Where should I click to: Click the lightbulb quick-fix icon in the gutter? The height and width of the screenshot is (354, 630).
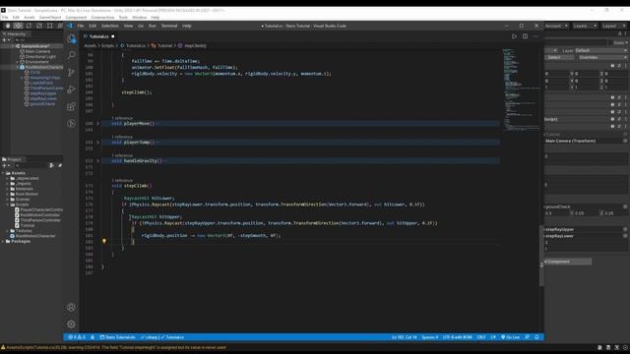tap(104, 241)
